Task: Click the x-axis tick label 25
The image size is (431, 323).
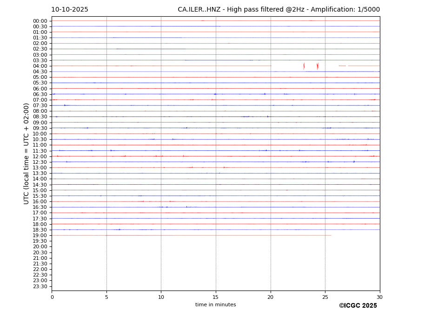Action: tap(325, 297)
